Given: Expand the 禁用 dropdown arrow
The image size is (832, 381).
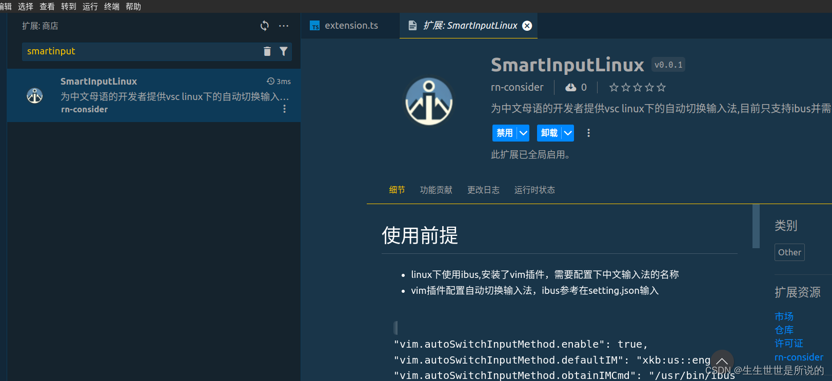Looking at the screenshot, I should (523, 133).
